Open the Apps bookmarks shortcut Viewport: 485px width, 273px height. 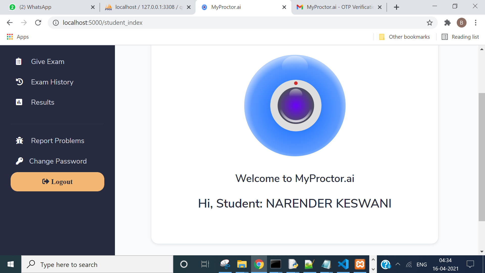pos(18,37)
